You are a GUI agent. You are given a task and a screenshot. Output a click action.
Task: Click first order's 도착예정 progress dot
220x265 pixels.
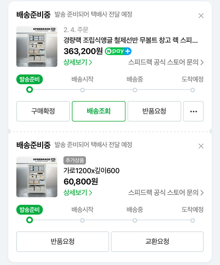193,90
